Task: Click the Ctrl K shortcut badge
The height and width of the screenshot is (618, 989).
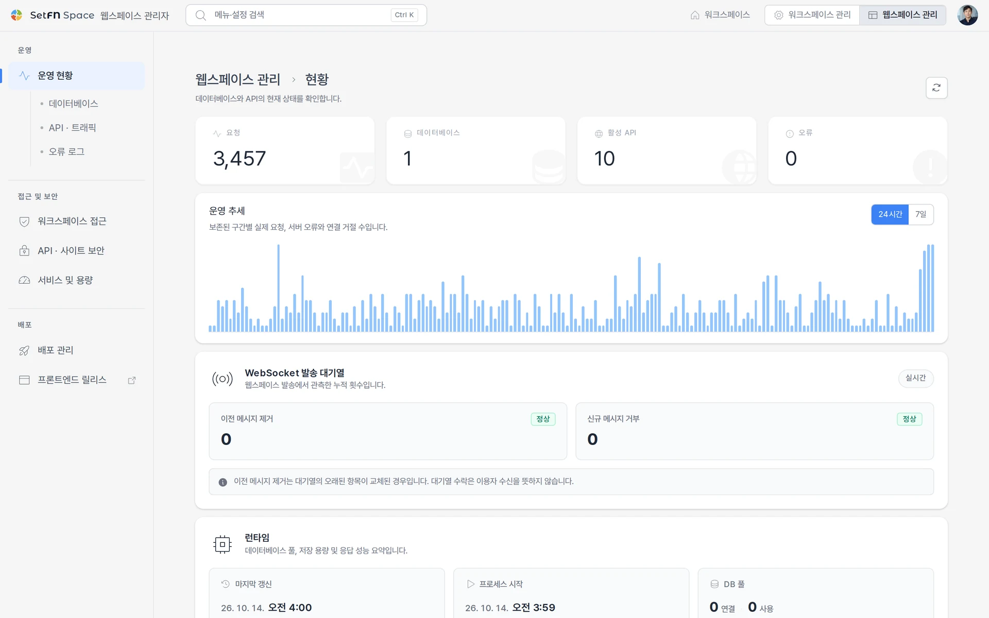Action: 404,15
